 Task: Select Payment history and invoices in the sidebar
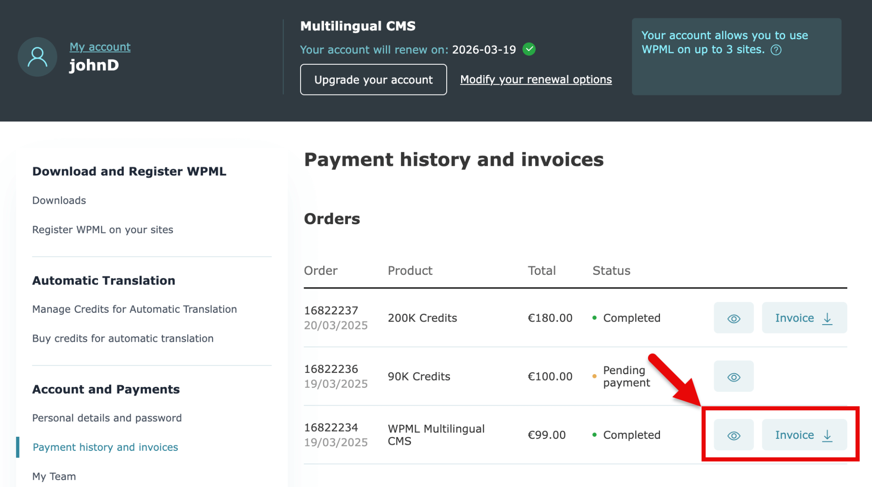[x=105, y=447]
